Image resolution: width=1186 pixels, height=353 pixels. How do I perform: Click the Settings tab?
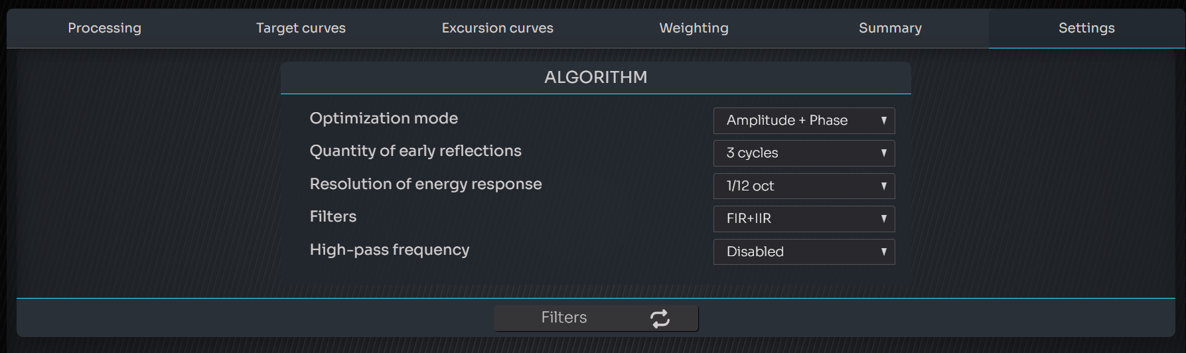pos(1086,28)
